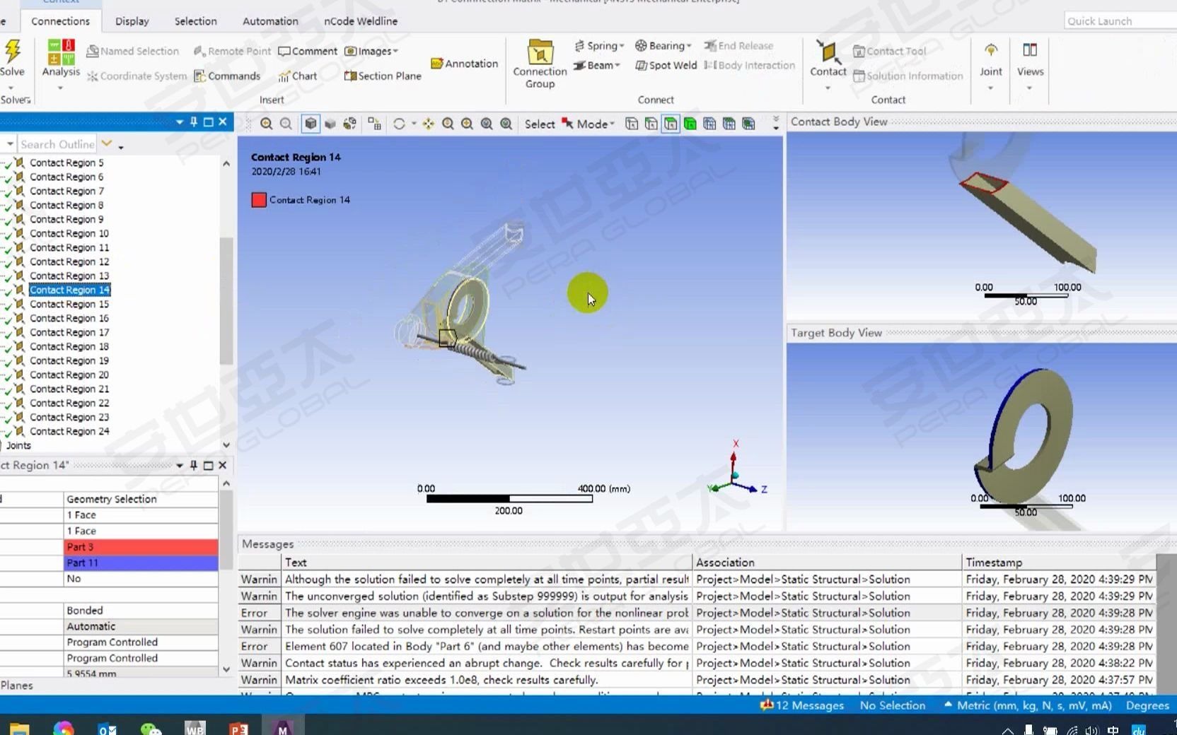
Task: Activate the Zoom In magnifier tool
Action: click(468, 124)
